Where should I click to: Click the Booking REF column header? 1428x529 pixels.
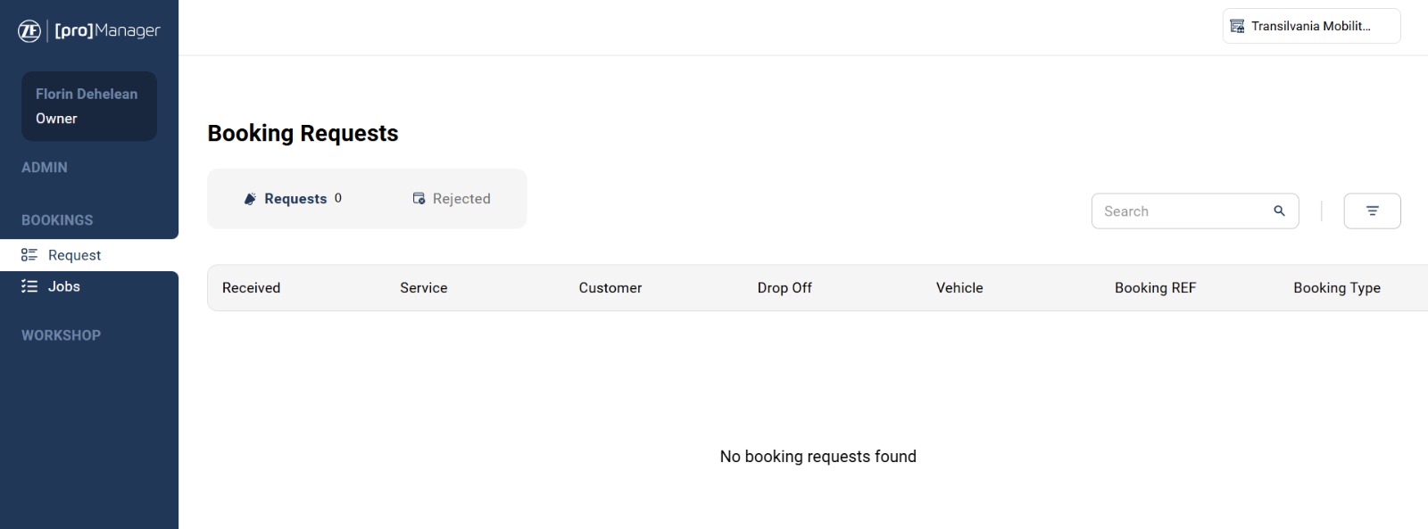tap(1155, 288)
